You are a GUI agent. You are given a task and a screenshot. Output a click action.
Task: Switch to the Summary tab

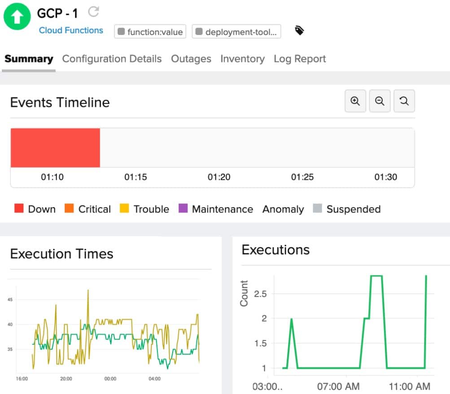(x=29, y=58)
